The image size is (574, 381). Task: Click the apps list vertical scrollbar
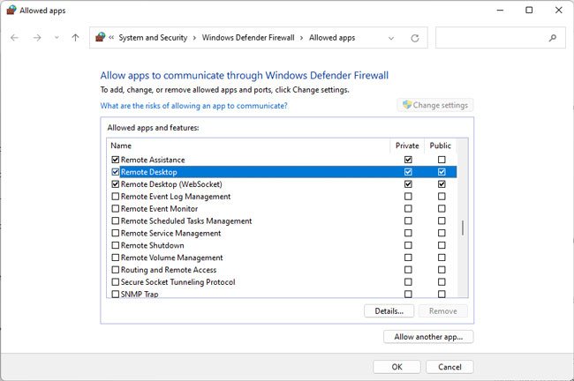coord(463,228)
